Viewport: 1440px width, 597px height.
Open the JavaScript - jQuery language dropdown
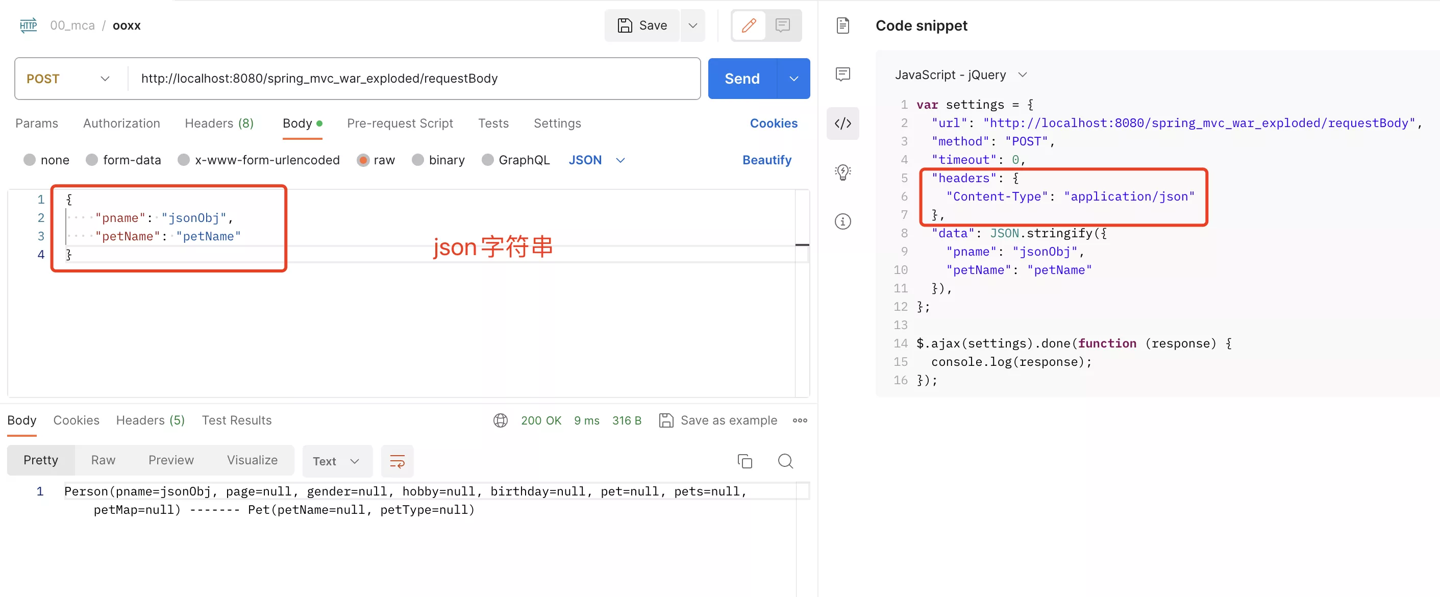(961, 75)
